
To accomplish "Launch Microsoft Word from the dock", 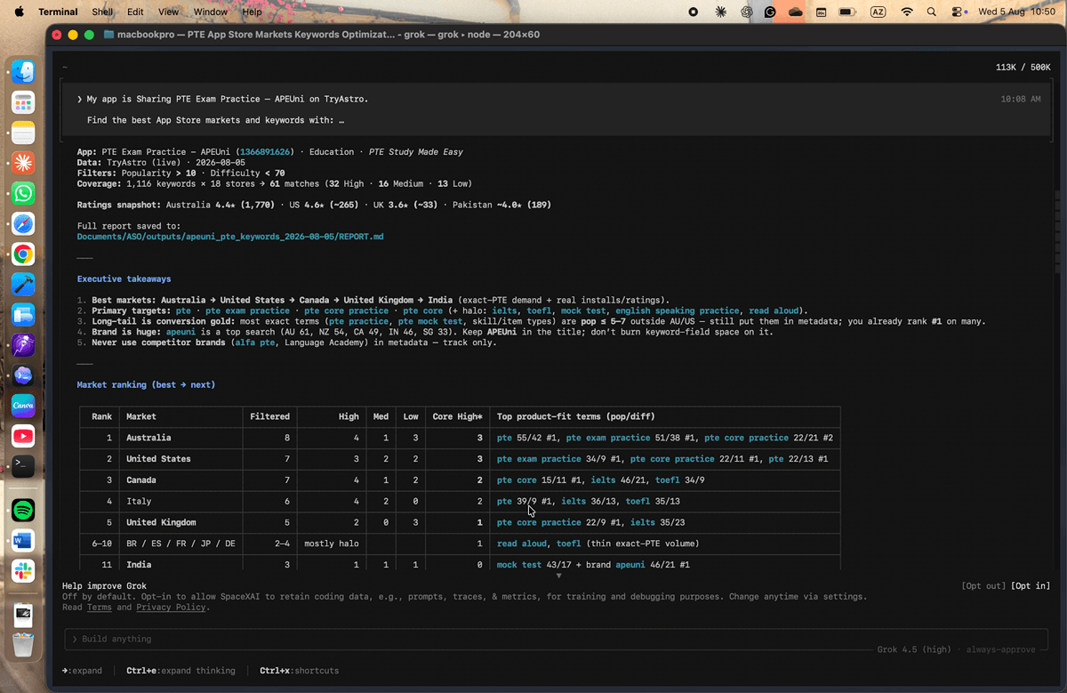I will [x=23, y=540].
